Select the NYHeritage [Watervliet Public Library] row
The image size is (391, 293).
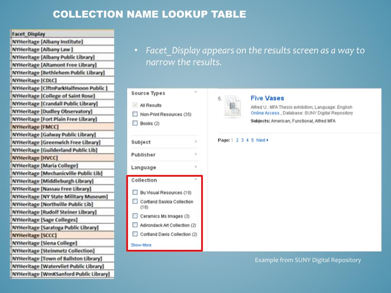[x=62, y=266]
